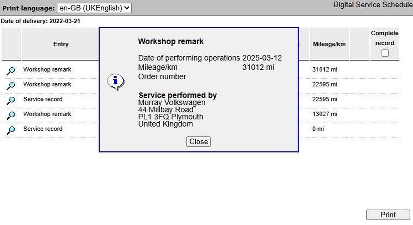Image resolution: width=413 pixels, height=225 pixels.
Task: Click the Complete record column header text
Action: click(x=384, y=38)
